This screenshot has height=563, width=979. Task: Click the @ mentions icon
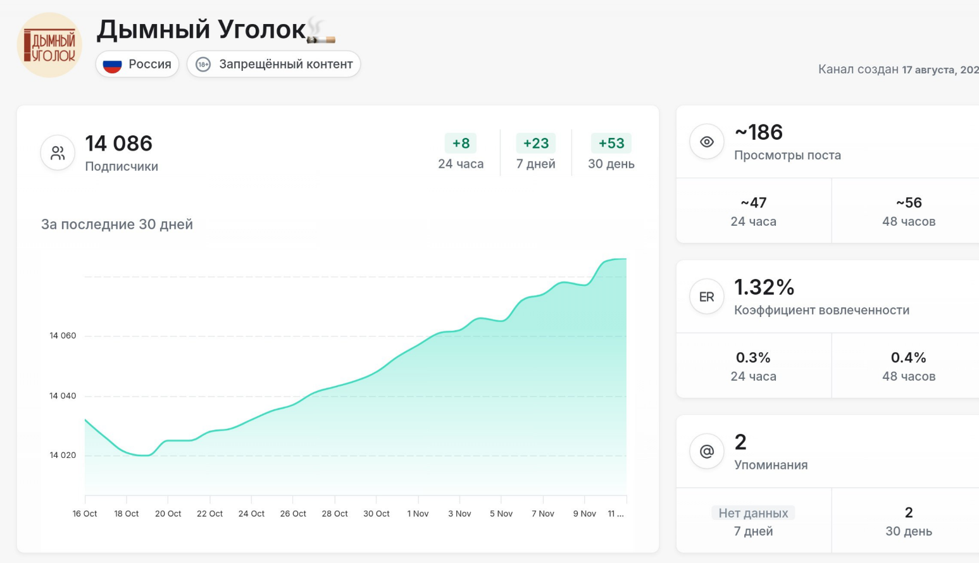[707, 452]
